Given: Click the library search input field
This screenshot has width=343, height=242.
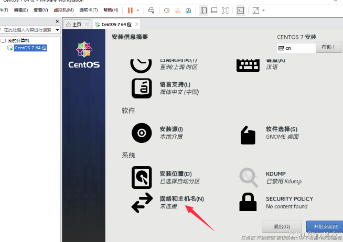Looking at the screenshot, I should 27,30.
